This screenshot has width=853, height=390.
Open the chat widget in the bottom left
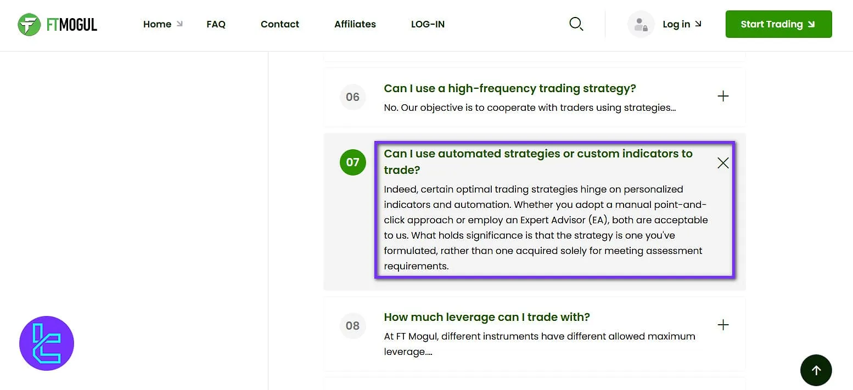coord(47,343)
